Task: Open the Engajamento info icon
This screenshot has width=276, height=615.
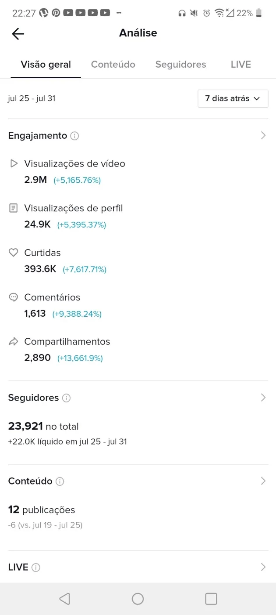Action: (x=74, y=136)
